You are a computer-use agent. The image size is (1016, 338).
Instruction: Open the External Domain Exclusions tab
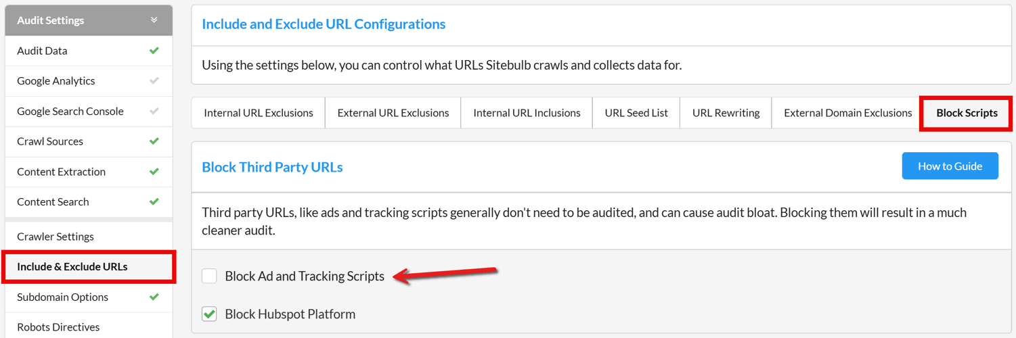848,113
